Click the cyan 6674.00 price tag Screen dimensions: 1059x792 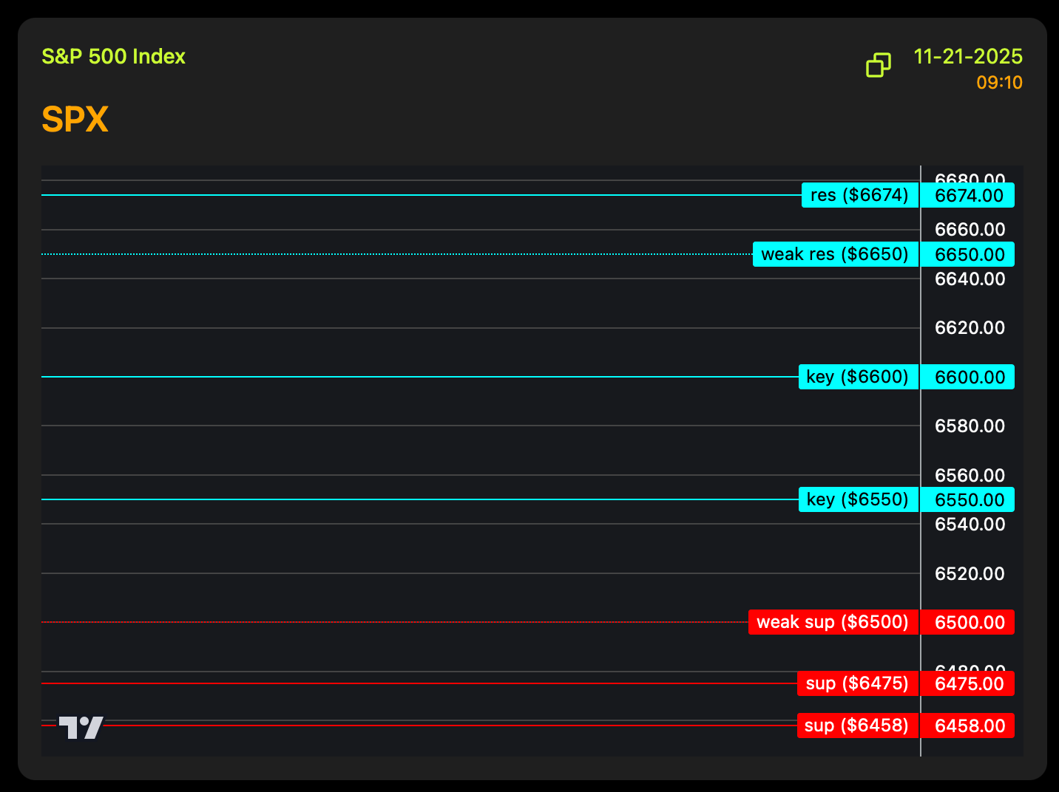pyautogui.click(x=968, y=196)
